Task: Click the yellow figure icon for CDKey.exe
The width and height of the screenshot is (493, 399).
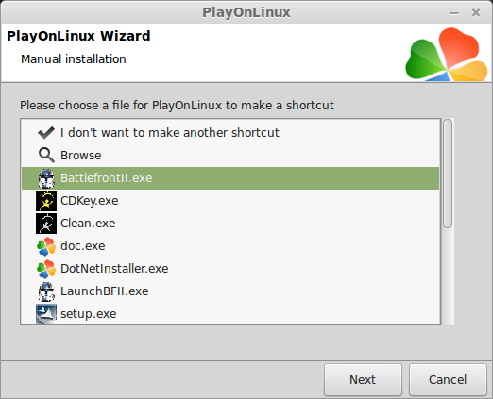Action: (46, 201)
